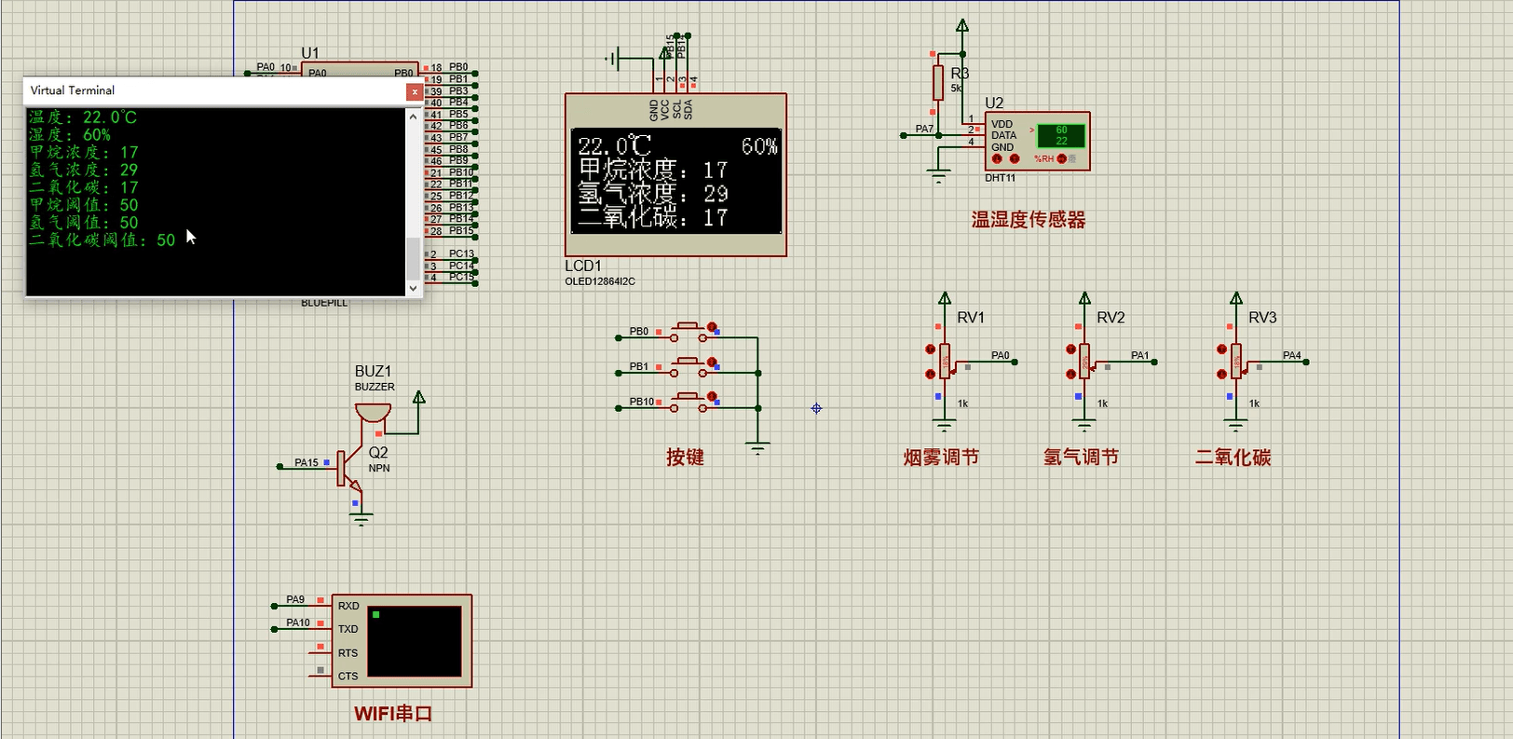Close the Virtual Terminal window
Screen dimensions: 1513x739
point(415,91)
